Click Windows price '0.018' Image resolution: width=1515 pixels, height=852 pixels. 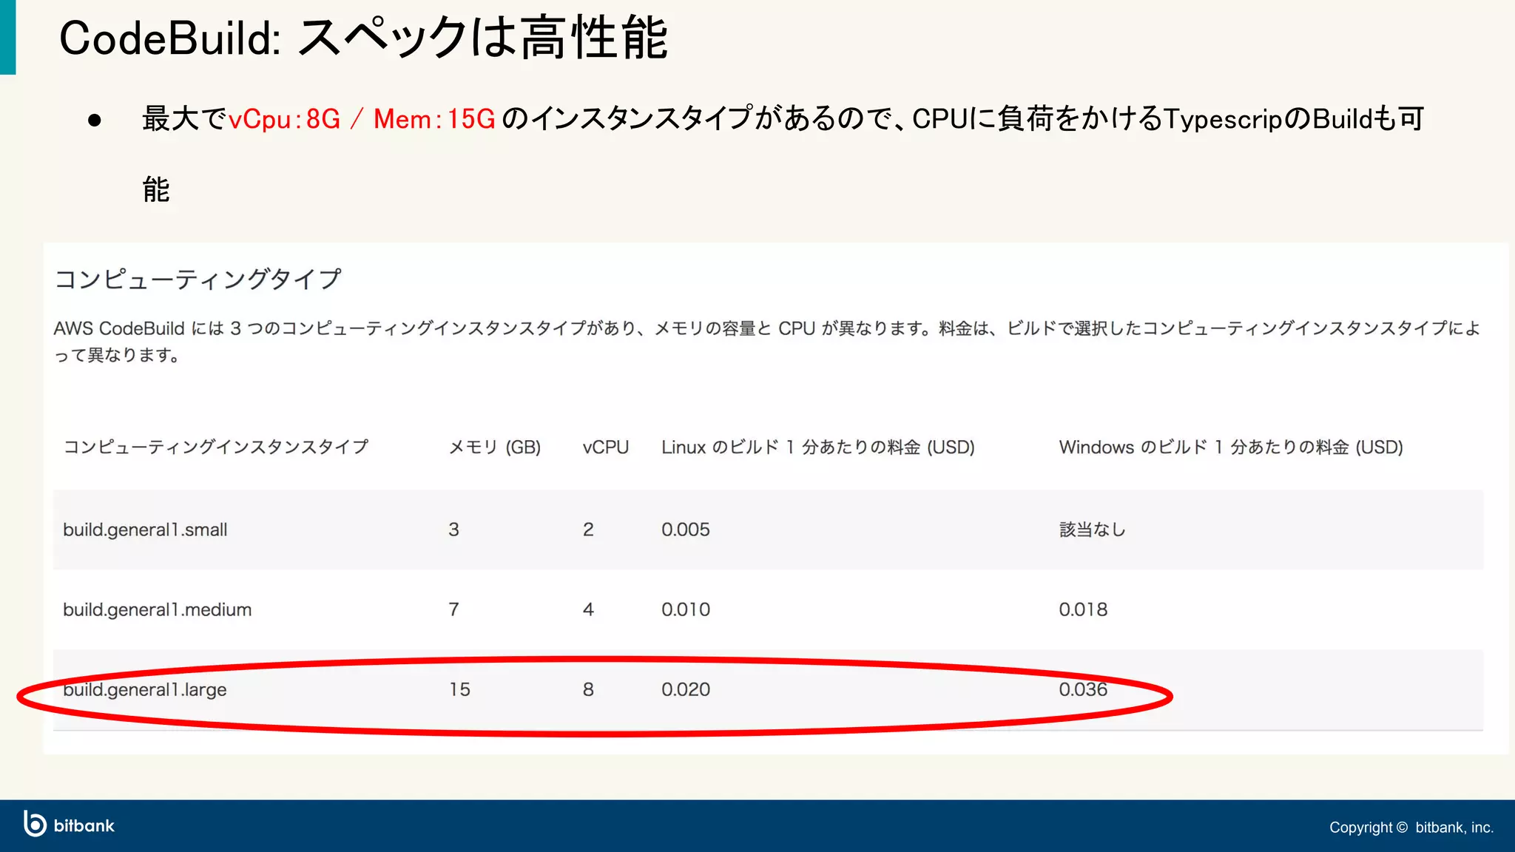(1083, 609)
